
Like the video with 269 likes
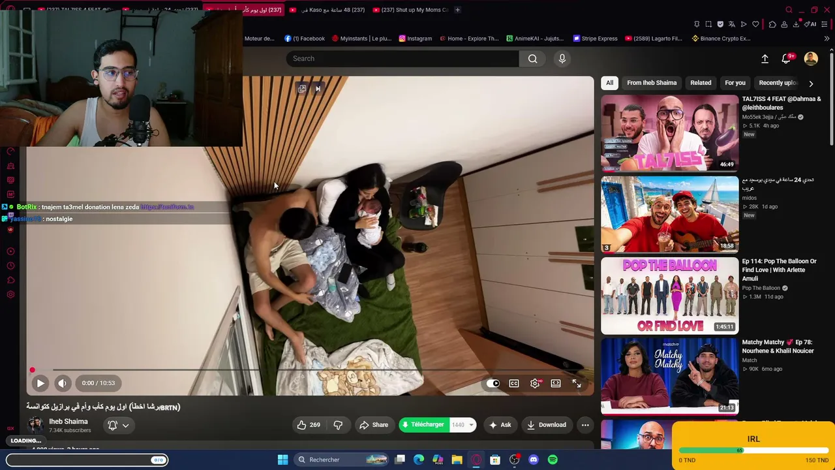(309, 425)
